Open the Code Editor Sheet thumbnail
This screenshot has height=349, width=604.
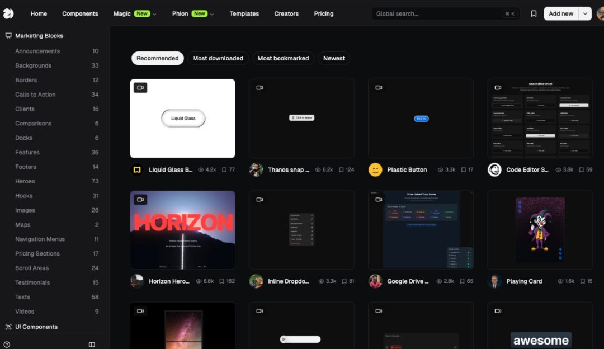(540, 118)
